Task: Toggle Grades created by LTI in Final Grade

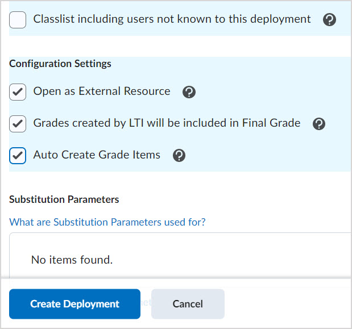Action: tap(18, 124)
